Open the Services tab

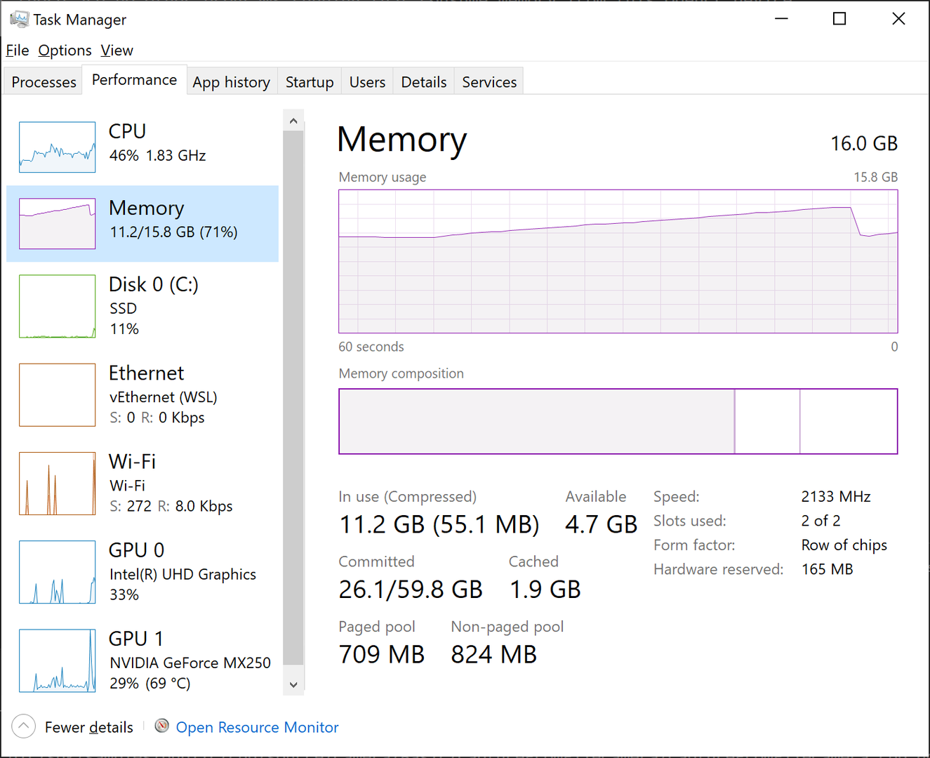[x=489, y=82]
